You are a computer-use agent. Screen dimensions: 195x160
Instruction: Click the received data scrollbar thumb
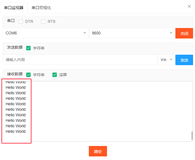[x=192, y=136]
